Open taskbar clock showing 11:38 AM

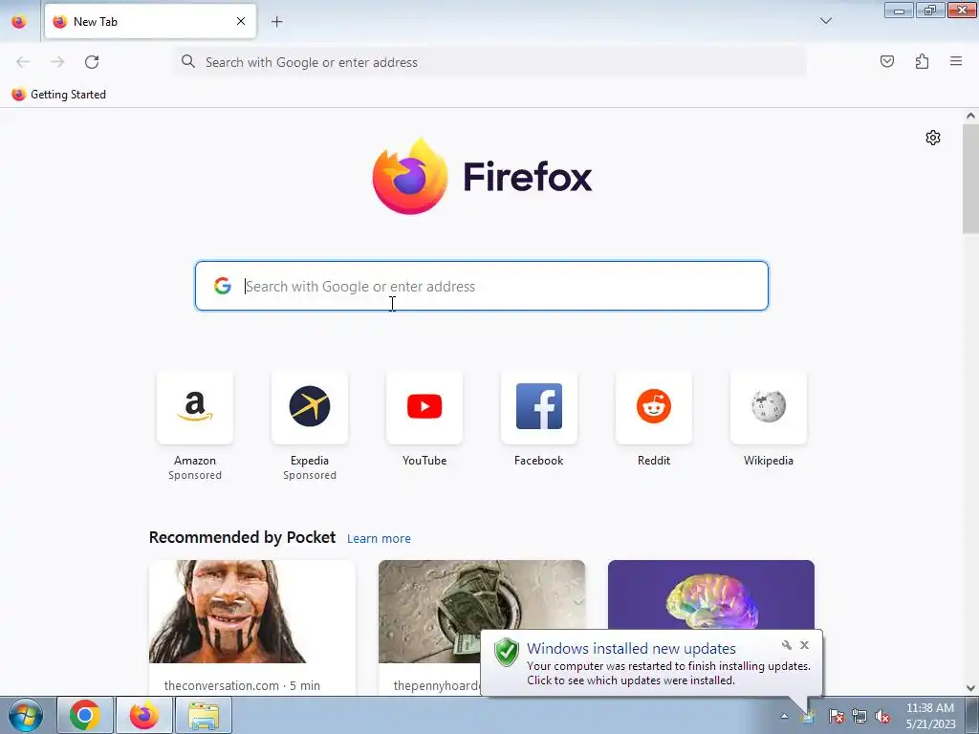(x=930, y=716)
